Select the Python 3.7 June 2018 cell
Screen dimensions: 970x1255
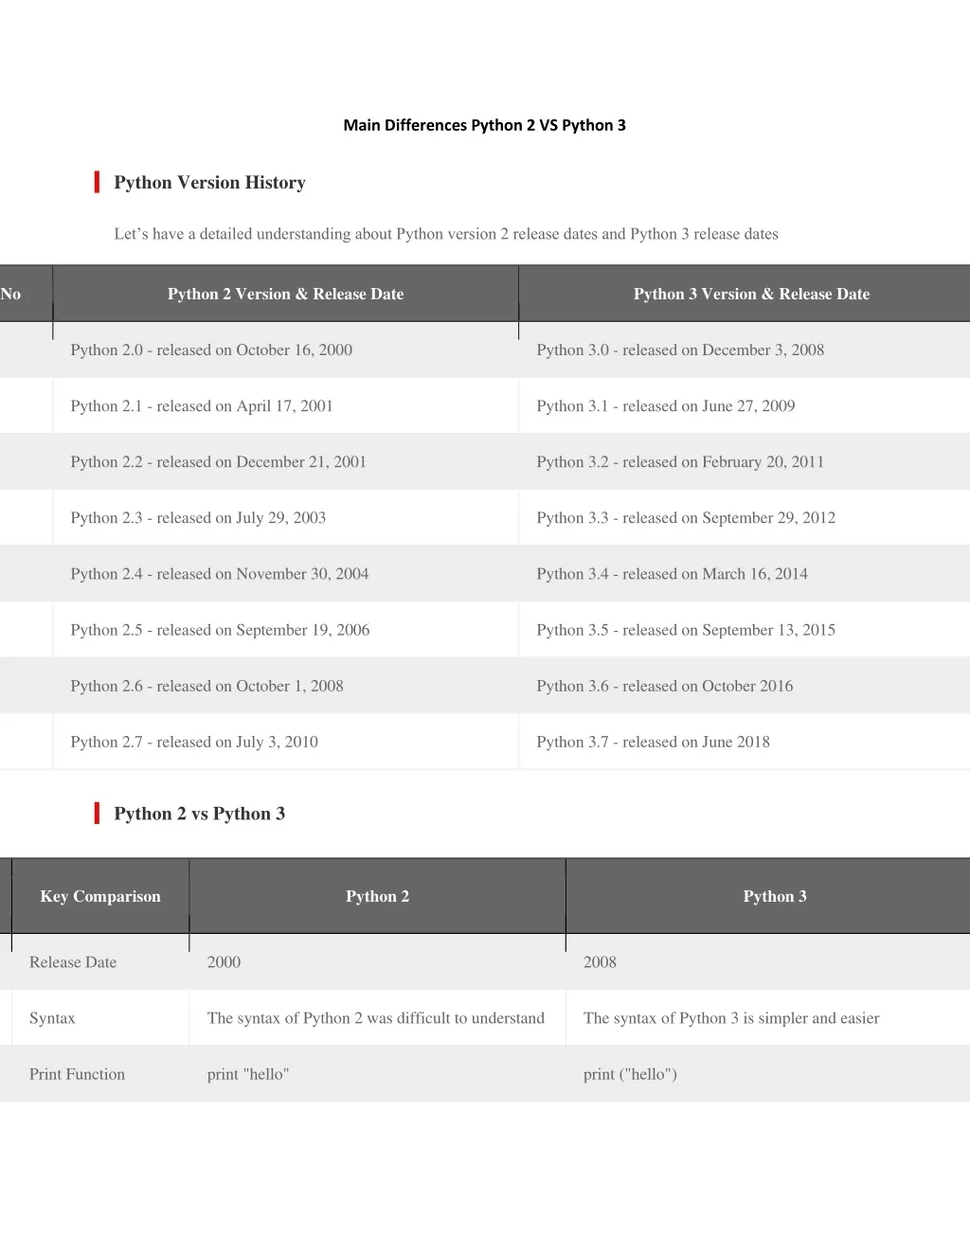pyautogui.click(x=653, y=742)
